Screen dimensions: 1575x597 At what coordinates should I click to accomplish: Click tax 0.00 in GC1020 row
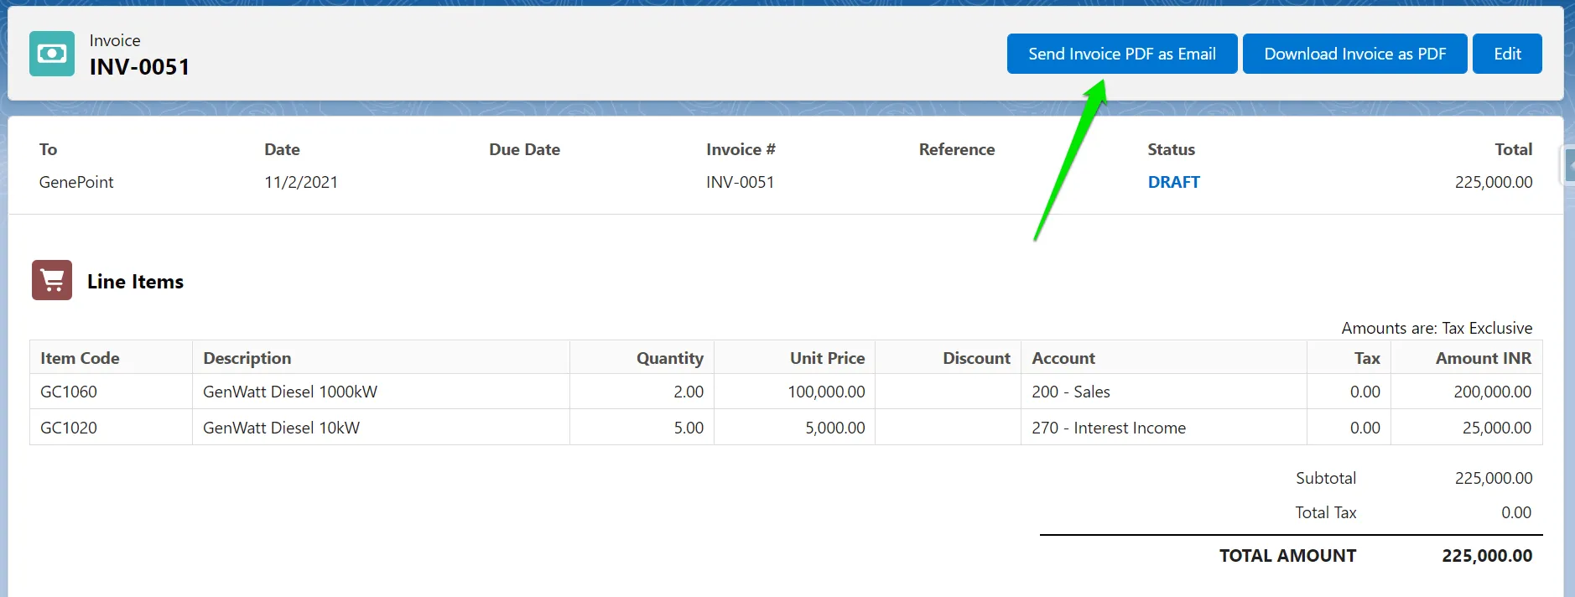(x=1364, y=428)
